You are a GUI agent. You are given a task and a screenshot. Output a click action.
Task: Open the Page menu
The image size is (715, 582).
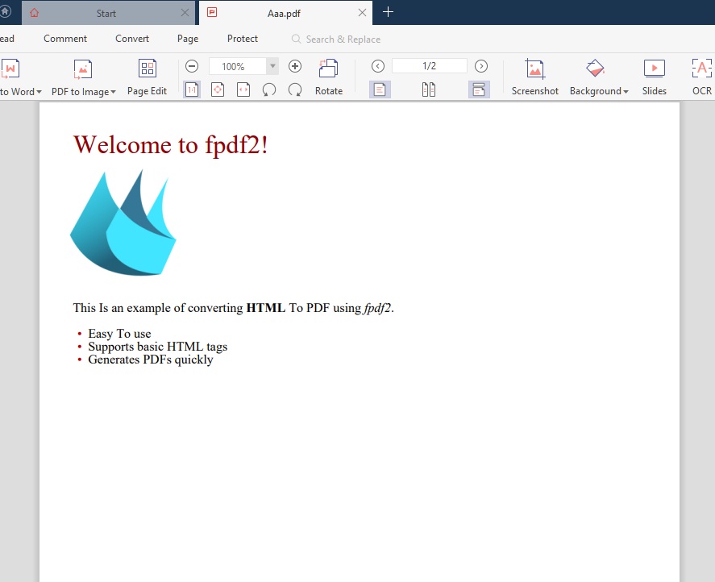coord(188,39)
